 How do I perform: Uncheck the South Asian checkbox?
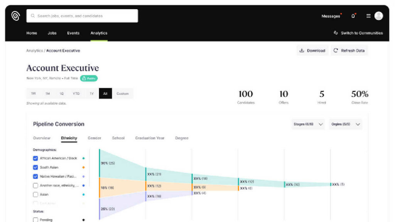coord(35,167)
